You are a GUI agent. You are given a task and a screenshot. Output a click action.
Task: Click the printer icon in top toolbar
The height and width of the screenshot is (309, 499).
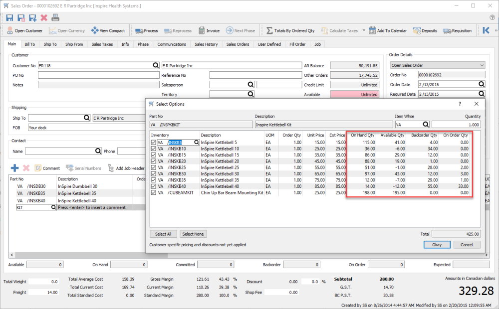pos(55,17)
